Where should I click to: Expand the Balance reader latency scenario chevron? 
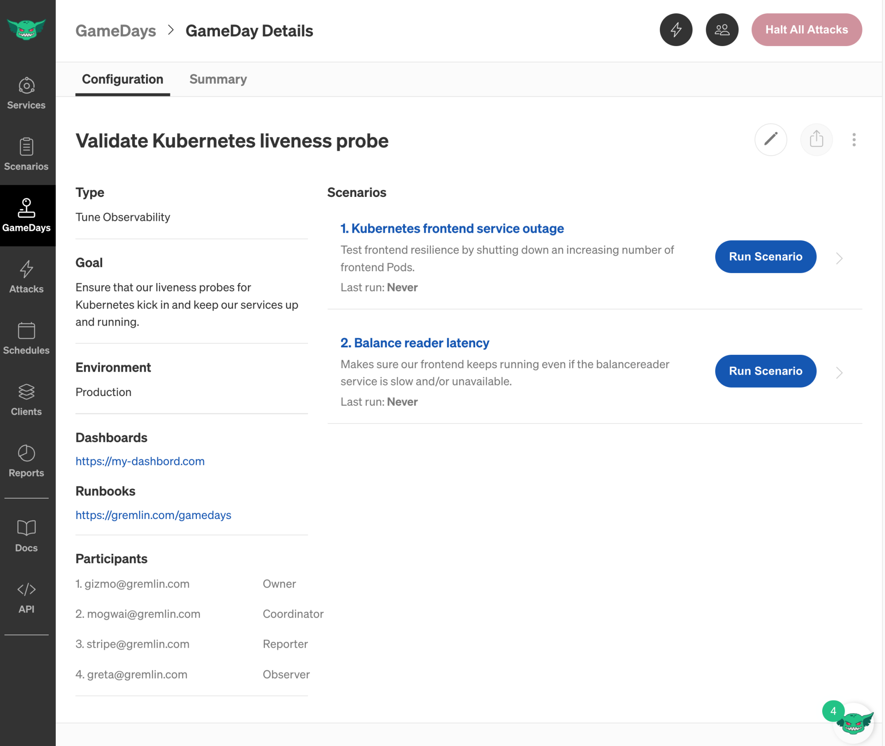click(839, 373)
